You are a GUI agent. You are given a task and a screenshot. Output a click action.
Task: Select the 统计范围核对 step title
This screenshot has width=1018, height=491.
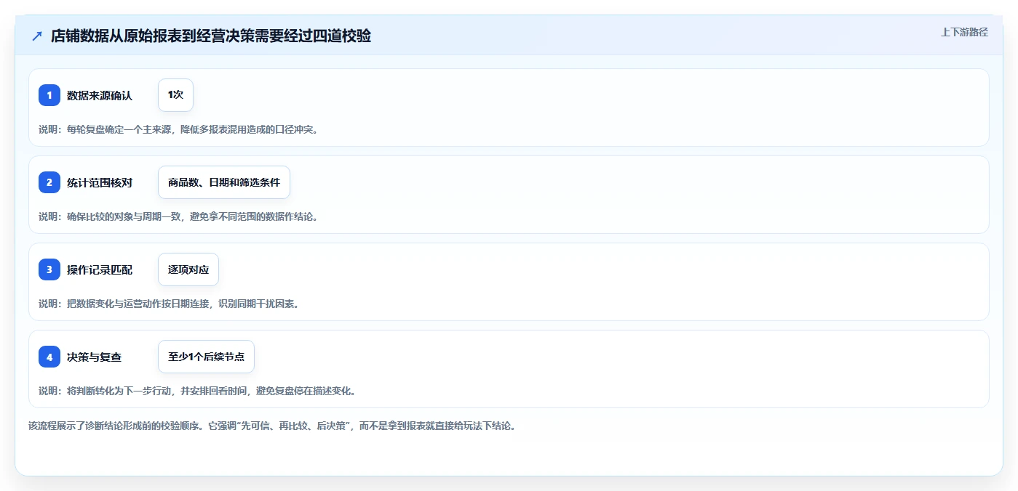click(x=100, y=182)
